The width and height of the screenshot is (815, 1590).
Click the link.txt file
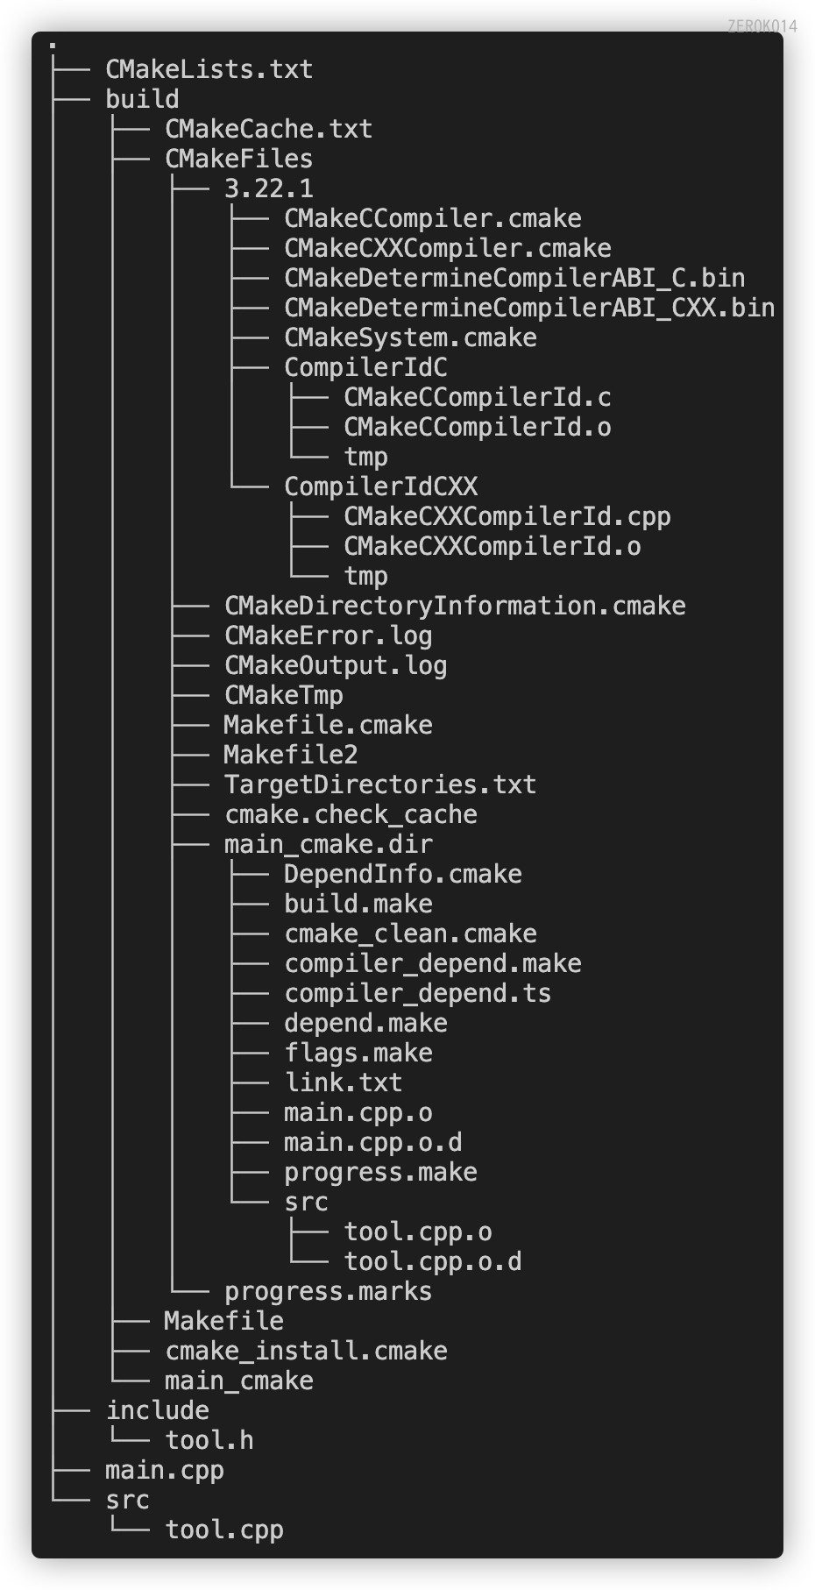tap(343, 1082)
